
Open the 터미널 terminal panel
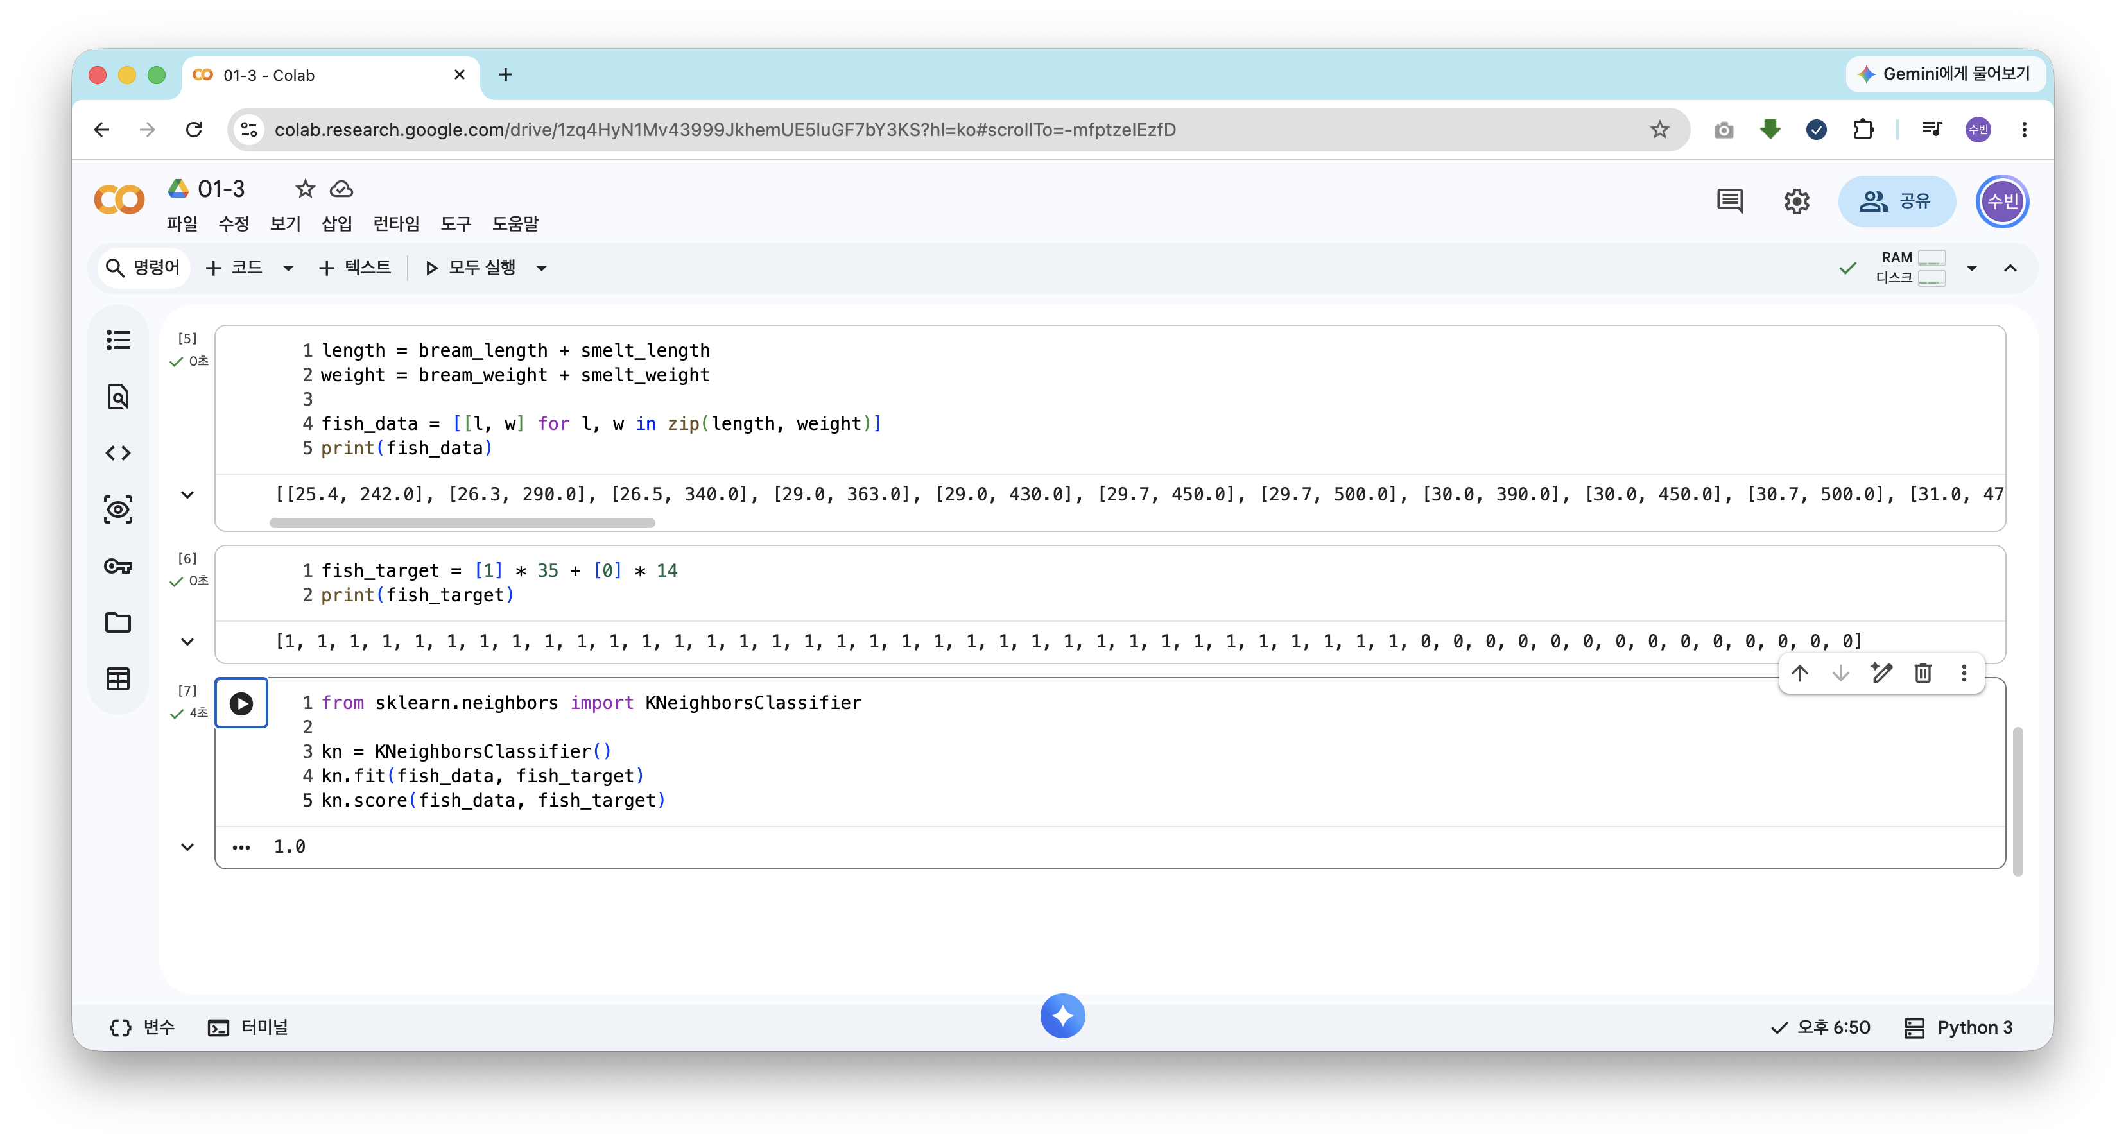click(x=248, y=1027)
